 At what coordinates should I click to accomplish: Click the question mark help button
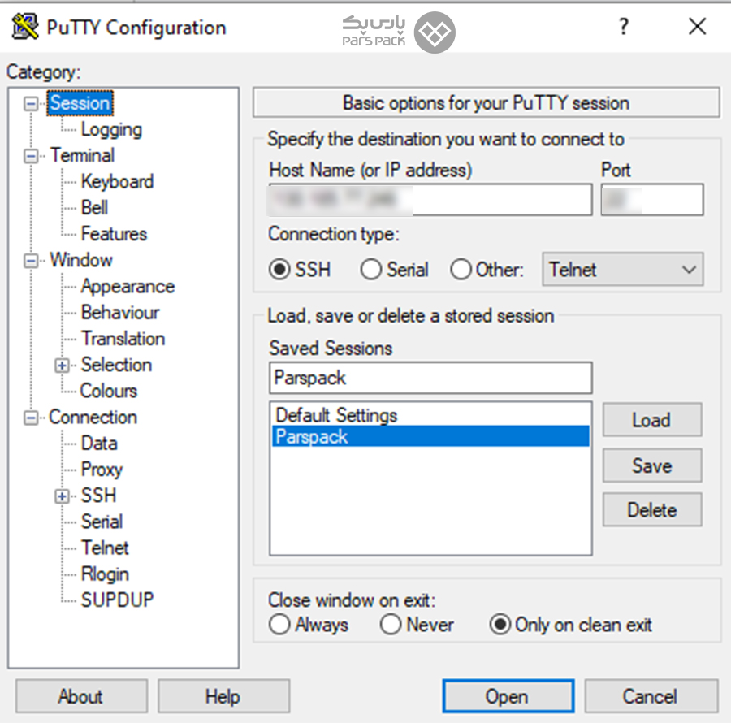tap(624, 27)
